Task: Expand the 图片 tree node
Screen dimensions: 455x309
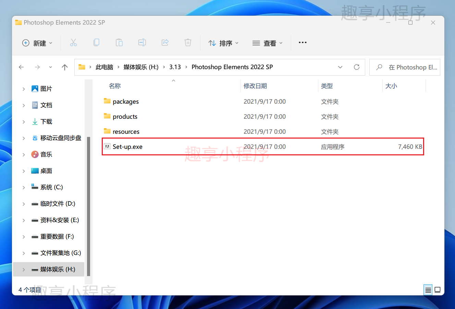Action: coord(24,89)
